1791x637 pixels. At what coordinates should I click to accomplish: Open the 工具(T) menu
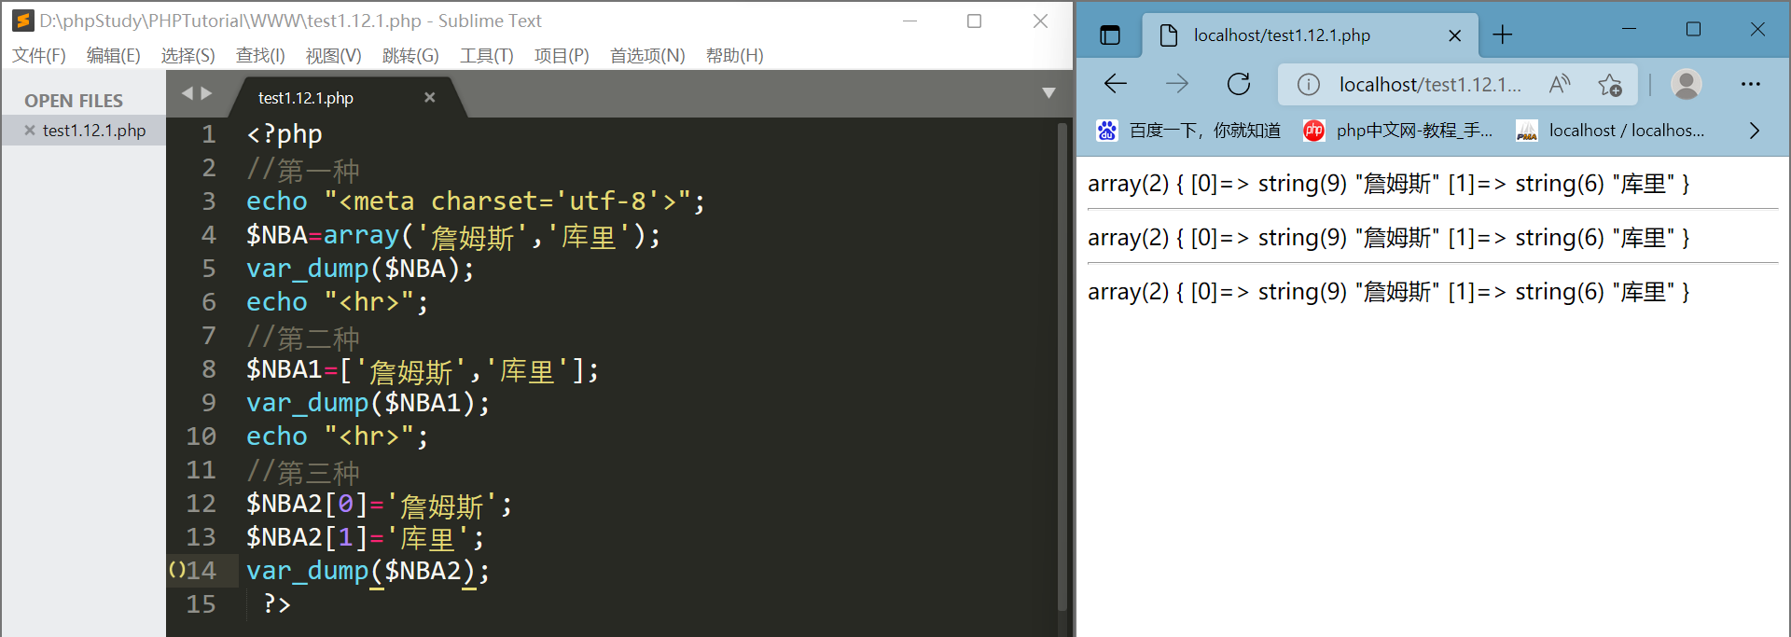point(486,56)
